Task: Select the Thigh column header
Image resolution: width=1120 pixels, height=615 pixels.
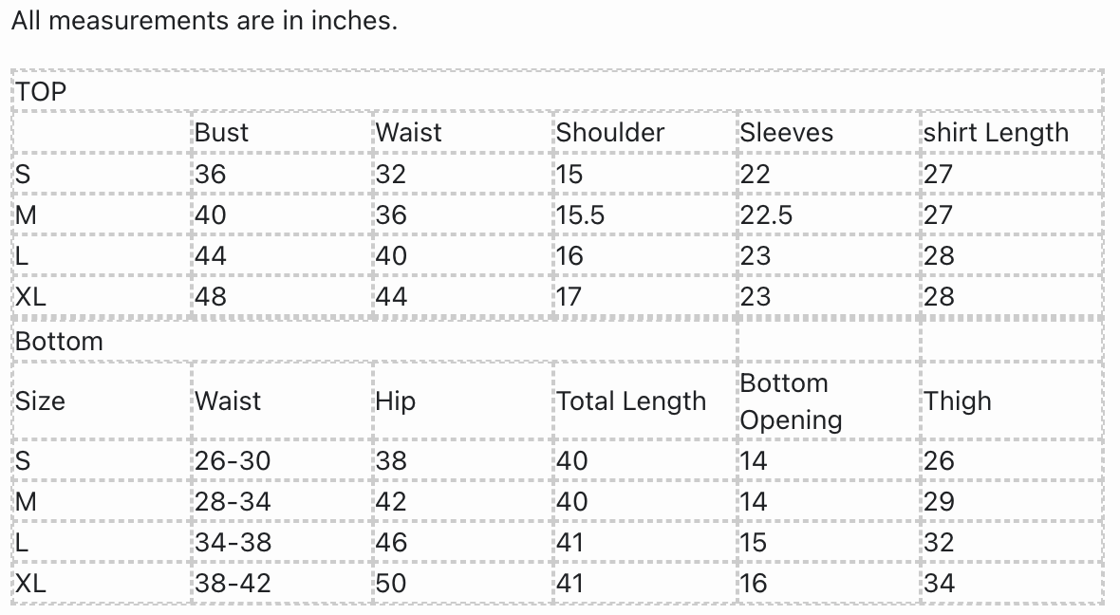Action: (958, 401)
